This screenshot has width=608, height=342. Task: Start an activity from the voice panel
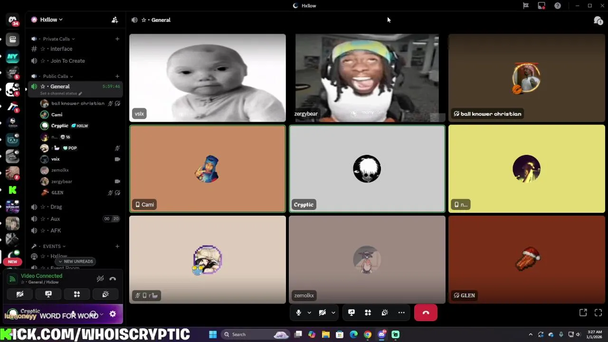[x=77, y=294]
